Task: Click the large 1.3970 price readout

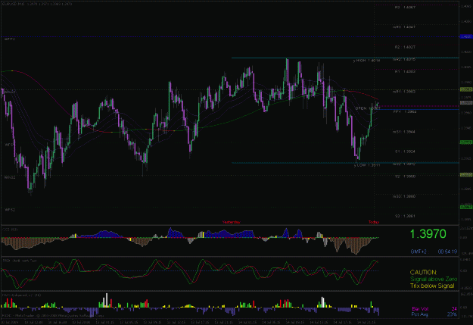Action: coord(428,234)
